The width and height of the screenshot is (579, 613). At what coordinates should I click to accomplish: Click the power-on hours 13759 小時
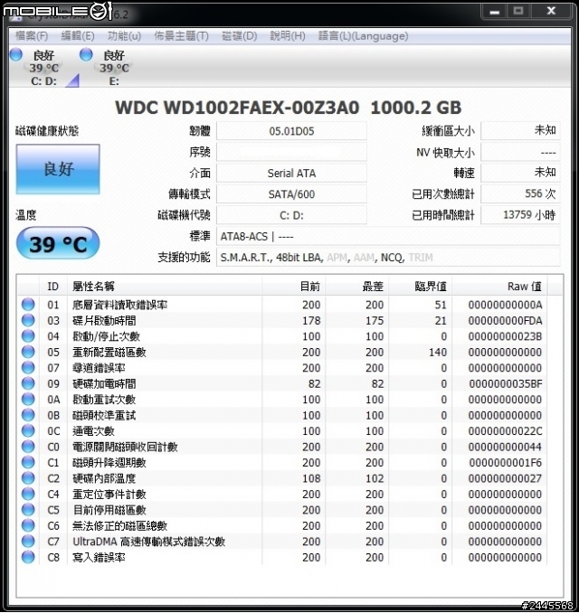click(x=520, y=214)
